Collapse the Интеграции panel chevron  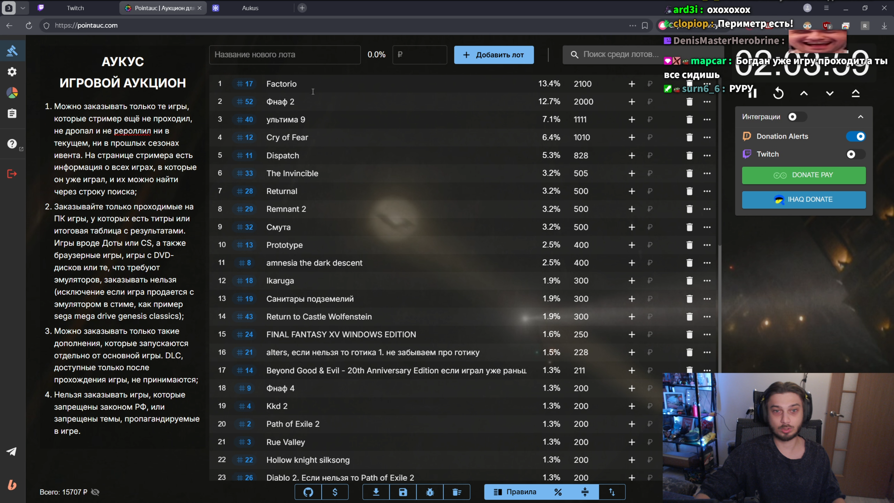coord(860,117)
